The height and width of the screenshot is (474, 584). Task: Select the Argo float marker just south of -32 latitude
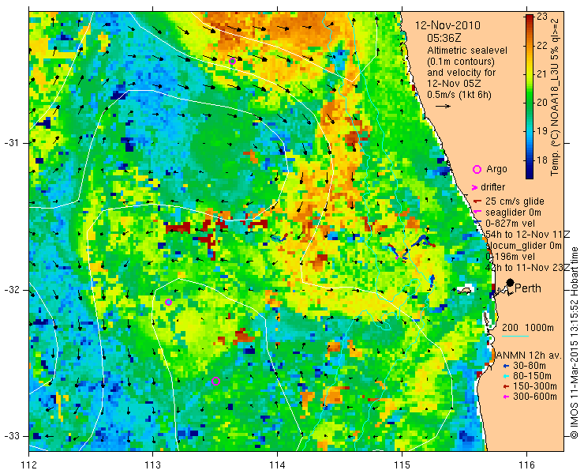point(168,302)
